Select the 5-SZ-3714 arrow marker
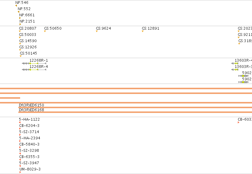252x174 pixels. pos(20,135)
